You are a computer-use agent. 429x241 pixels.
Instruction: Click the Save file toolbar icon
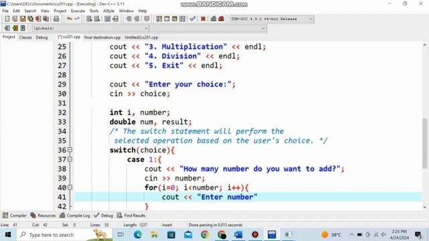tap(23, 19)
